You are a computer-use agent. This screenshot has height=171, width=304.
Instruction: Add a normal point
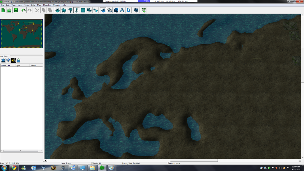pyautogui.click(x=3, y=61)
